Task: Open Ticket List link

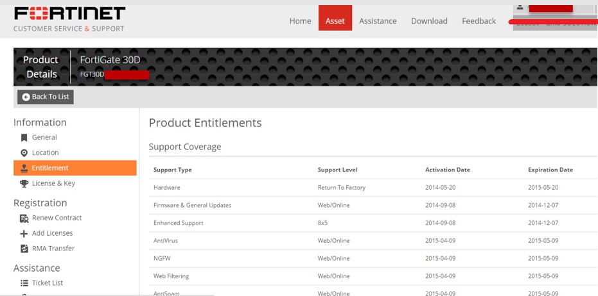Action: [48, 283]
